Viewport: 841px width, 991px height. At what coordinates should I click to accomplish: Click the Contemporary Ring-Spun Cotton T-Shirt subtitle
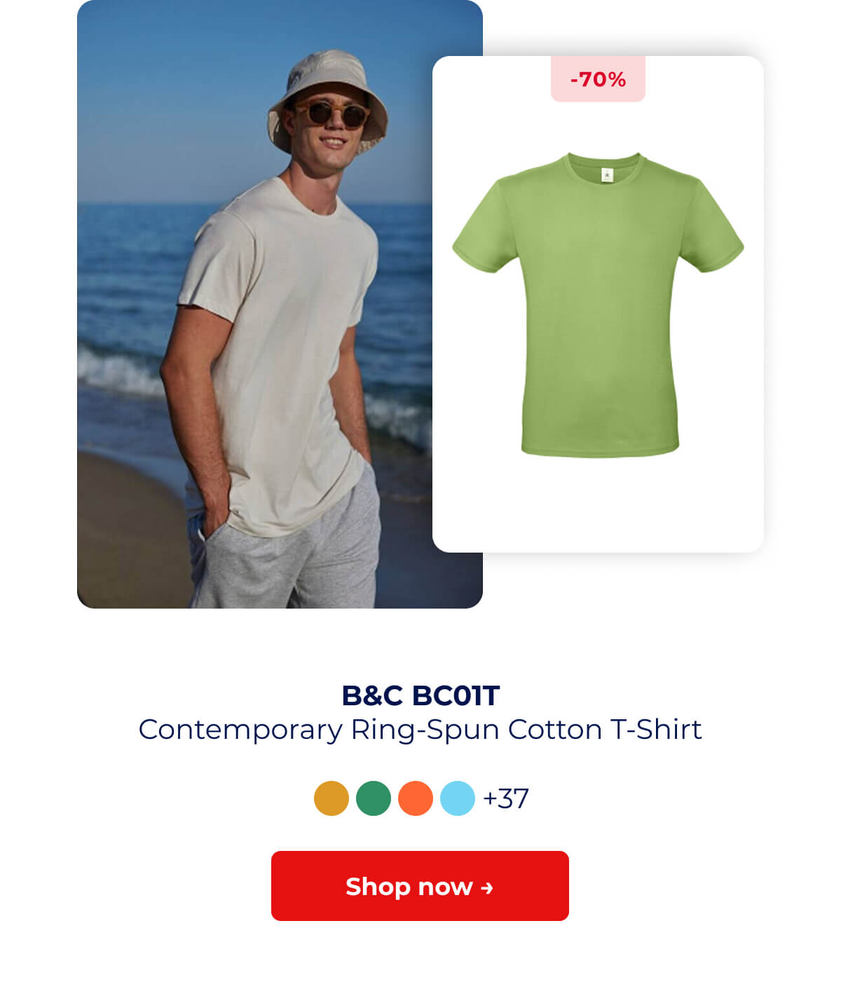420,730
